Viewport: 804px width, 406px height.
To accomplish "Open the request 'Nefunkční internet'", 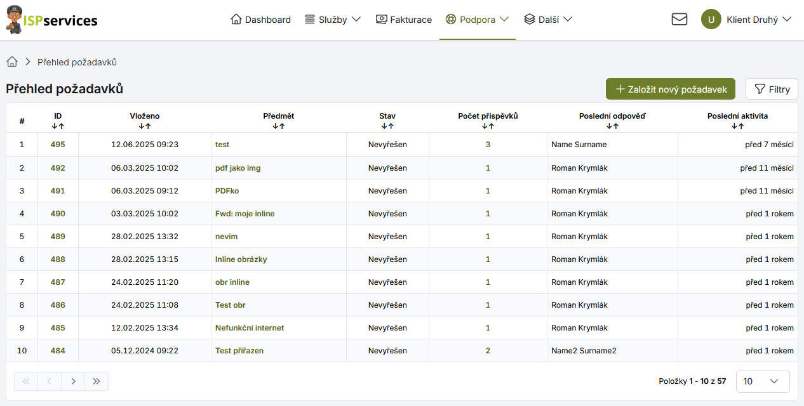I will 250,328.
